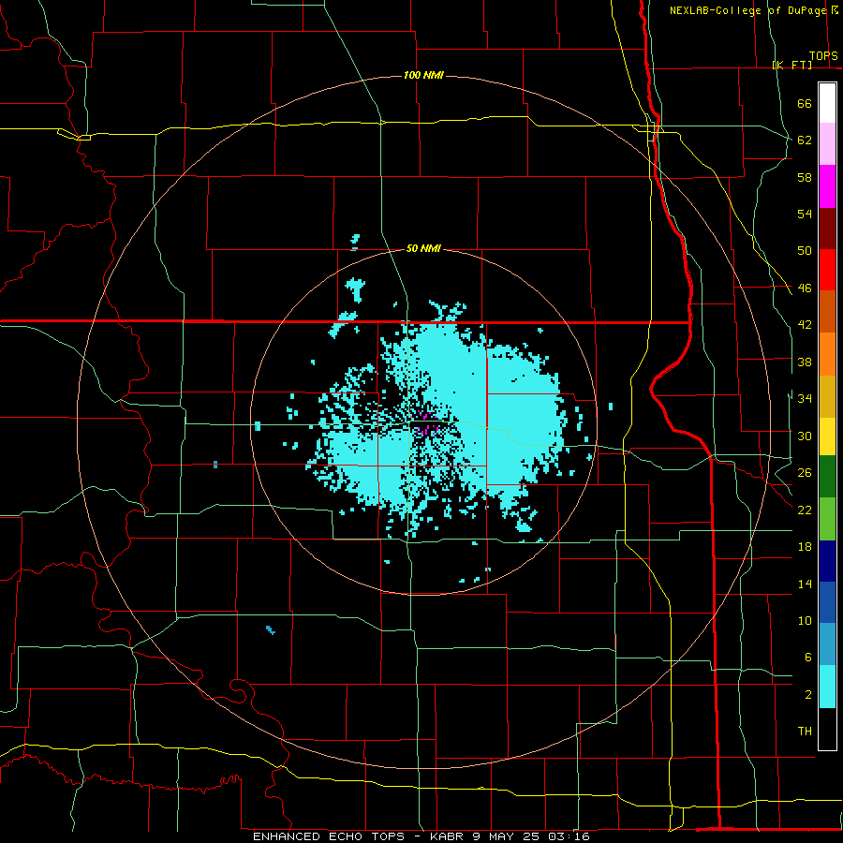The image size is (843, 843).
Task: Click the white 66 kft color swatch
Action: tap(827, 103)
